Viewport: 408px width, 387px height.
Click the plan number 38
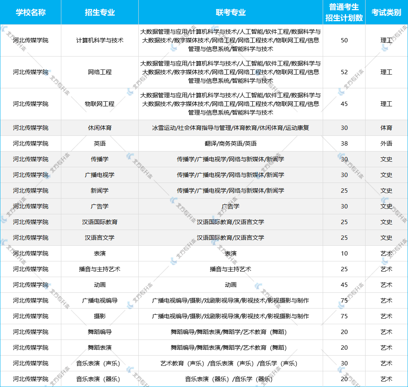pyautogui.click(x=344, y=144)
